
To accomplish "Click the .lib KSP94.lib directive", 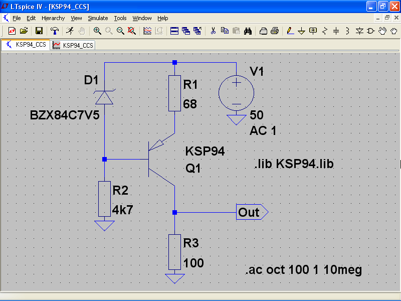I will coord(294,164).
